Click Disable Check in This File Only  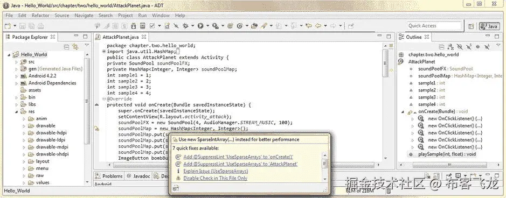pyautogui.click(x=215, y=178)
